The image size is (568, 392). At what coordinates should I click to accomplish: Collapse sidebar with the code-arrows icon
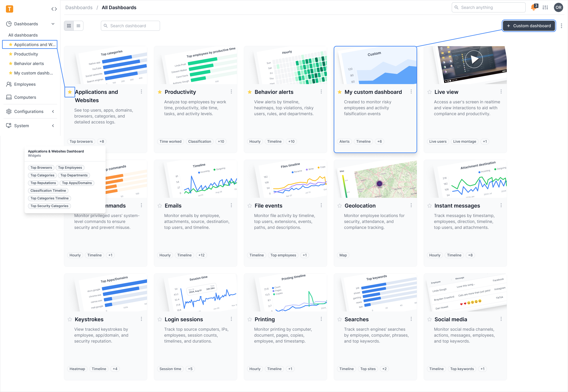[x=54, y=9]
